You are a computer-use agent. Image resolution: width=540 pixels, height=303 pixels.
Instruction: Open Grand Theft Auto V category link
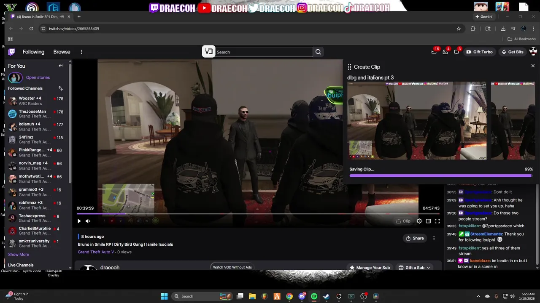[x=96, y=252]
